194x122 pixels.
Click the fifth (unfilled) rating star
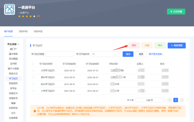click(34, 16)
